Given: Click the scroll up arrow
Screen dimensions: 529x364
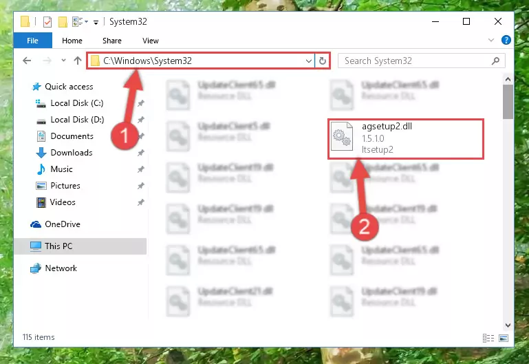Looking at the screenshot, I should pyautogui.click(x=508, y=80).
